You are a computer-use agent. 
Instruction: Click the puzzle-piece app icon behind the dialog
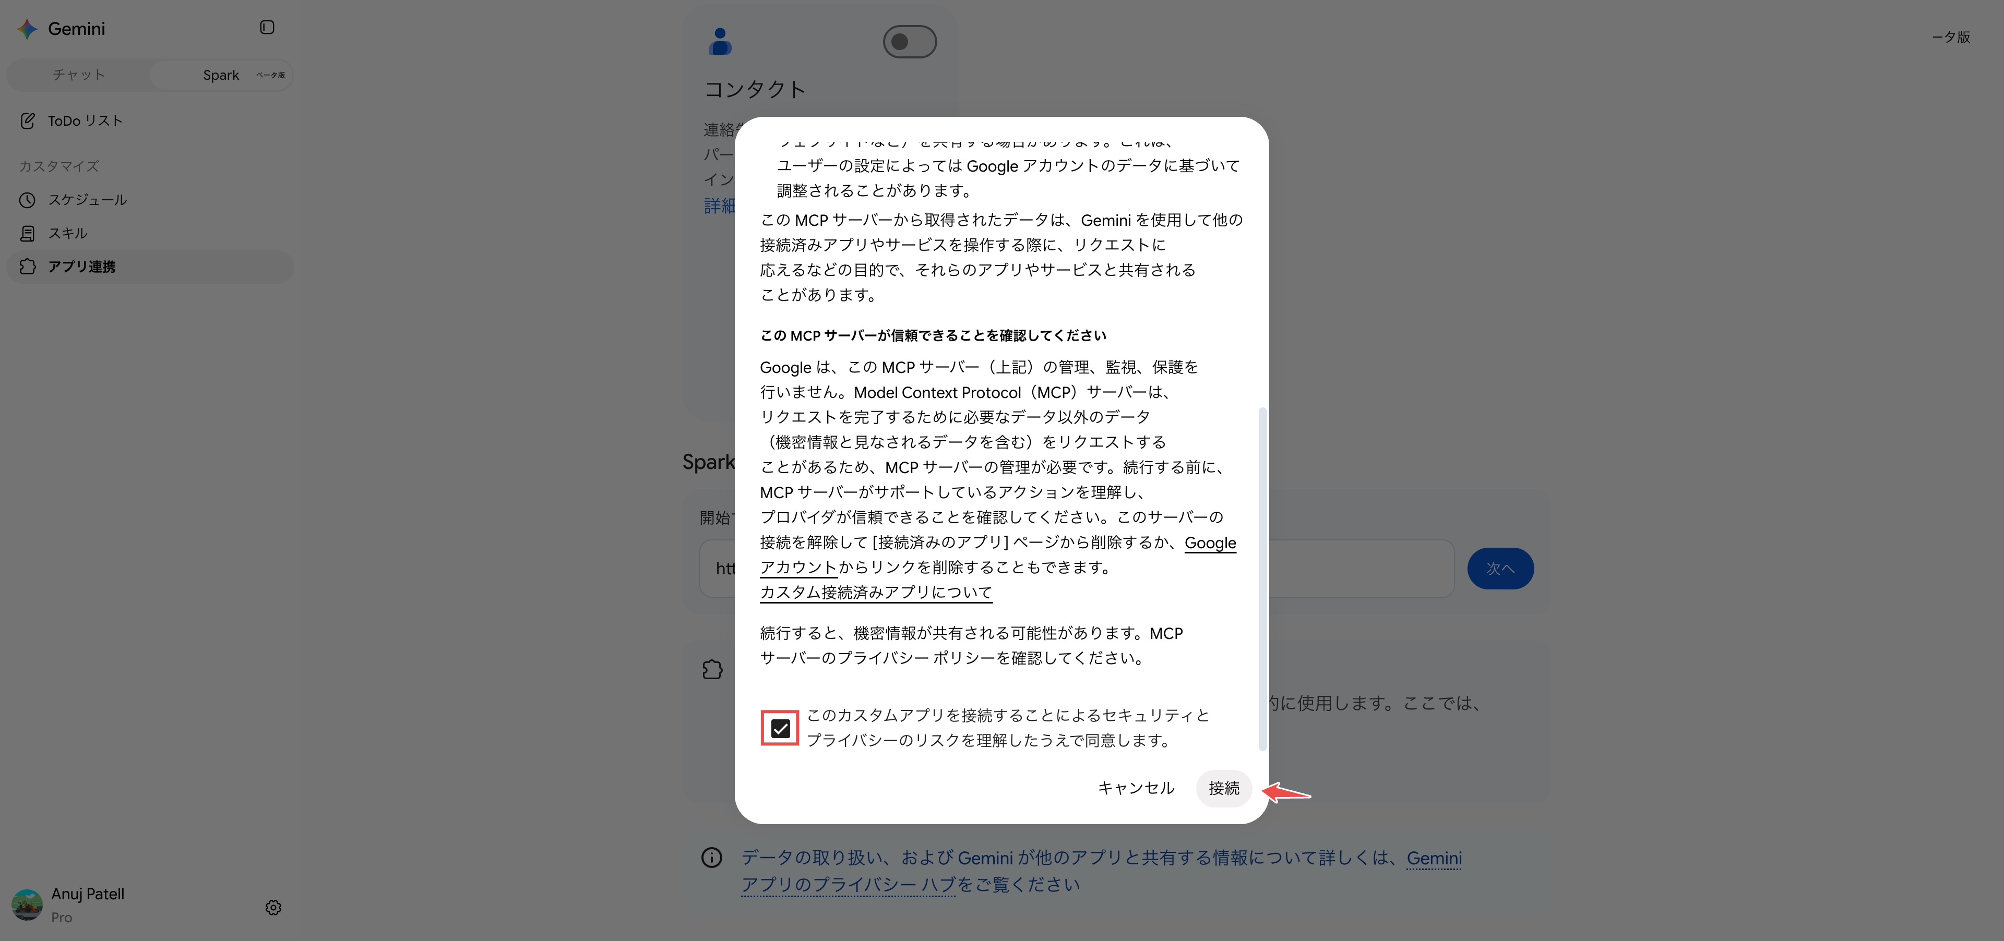pos(712,670)
